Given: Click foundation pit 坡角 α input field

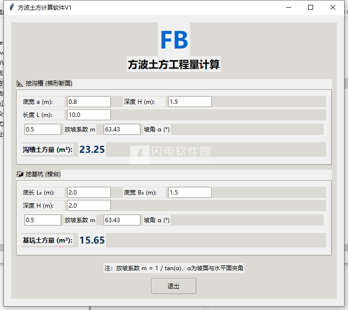Looking at the screenshot, I should point(122,220).
